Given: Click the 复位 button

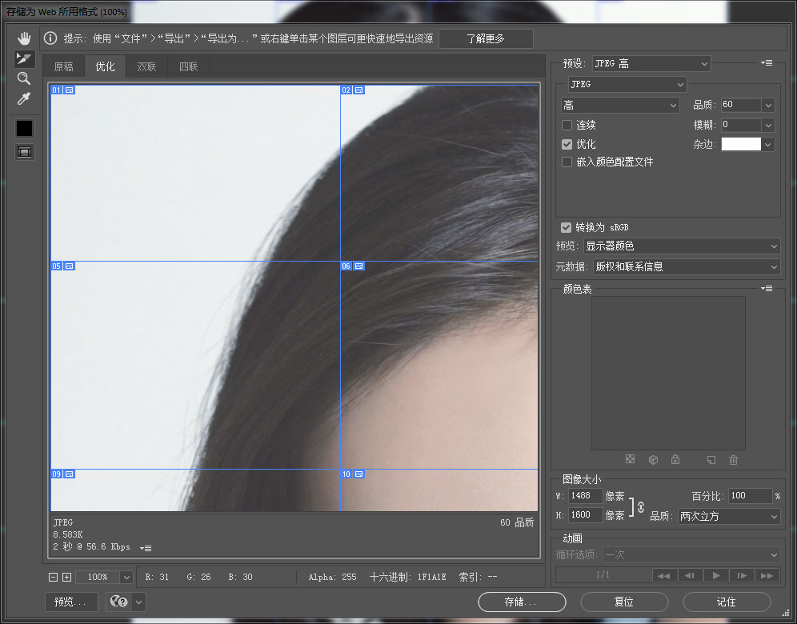Looking at the screenshot, I should click(624, 602).
